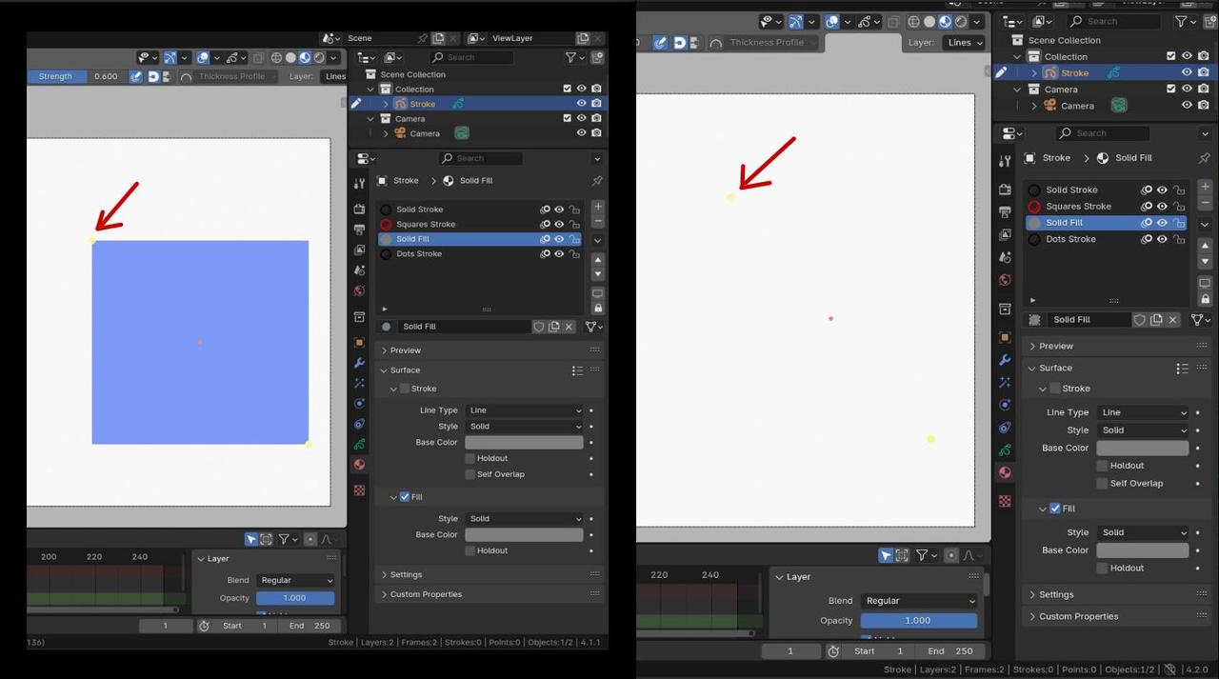Screen dimensions: 1219x679
Task: Open the Style dropdown under Stroke
Action: [x=525, y=426]
